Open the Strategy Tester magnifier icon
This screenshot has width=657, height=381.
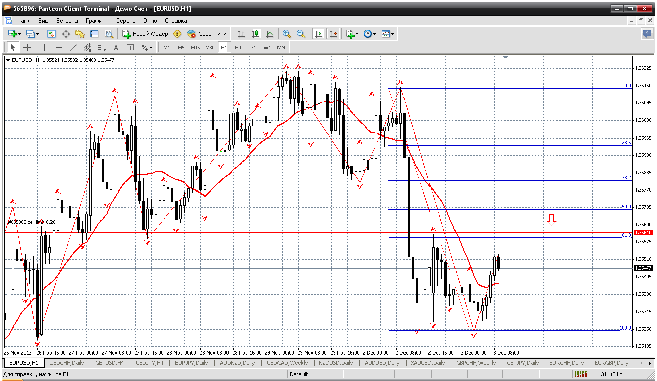tap(109, 34)
